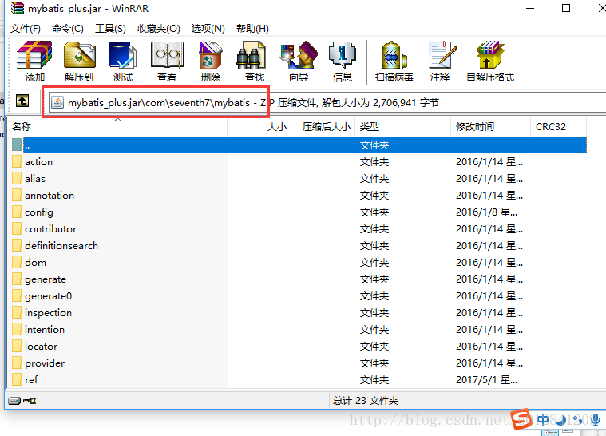Viewport: 606px width, 436px height.
Task: Open the 工具(S) menu
Action: (110, 29)
